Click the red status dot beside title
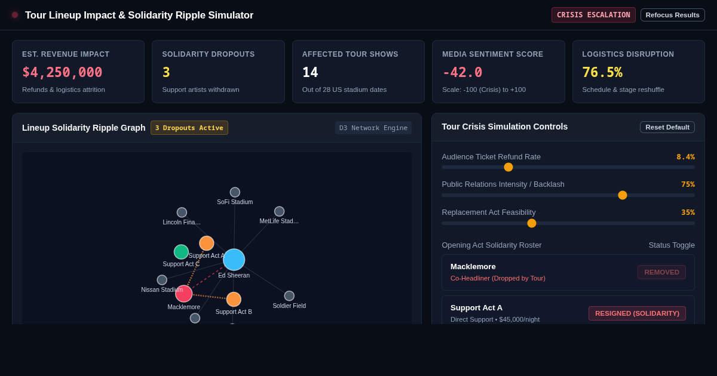The width and height of the screenshot is (717, 376). [x=15, y=15]
